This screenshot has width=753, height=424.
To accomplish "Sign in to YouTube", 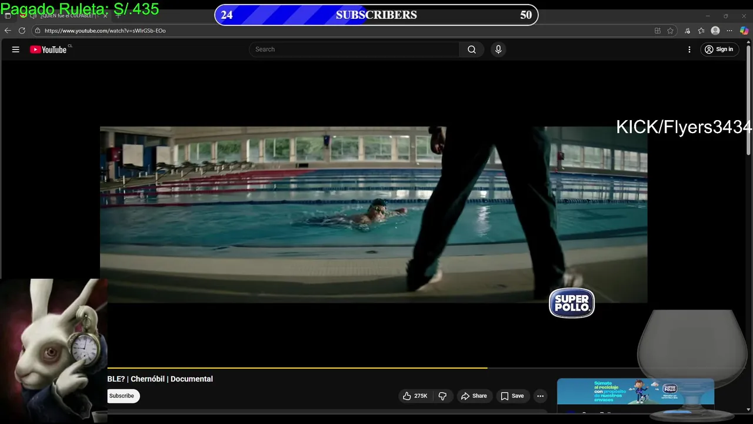I will (x=719, y=49).
